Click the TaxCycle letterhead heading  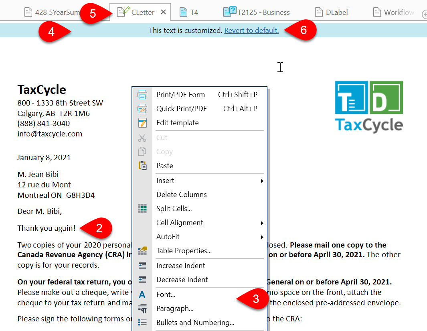pos(42,89)
